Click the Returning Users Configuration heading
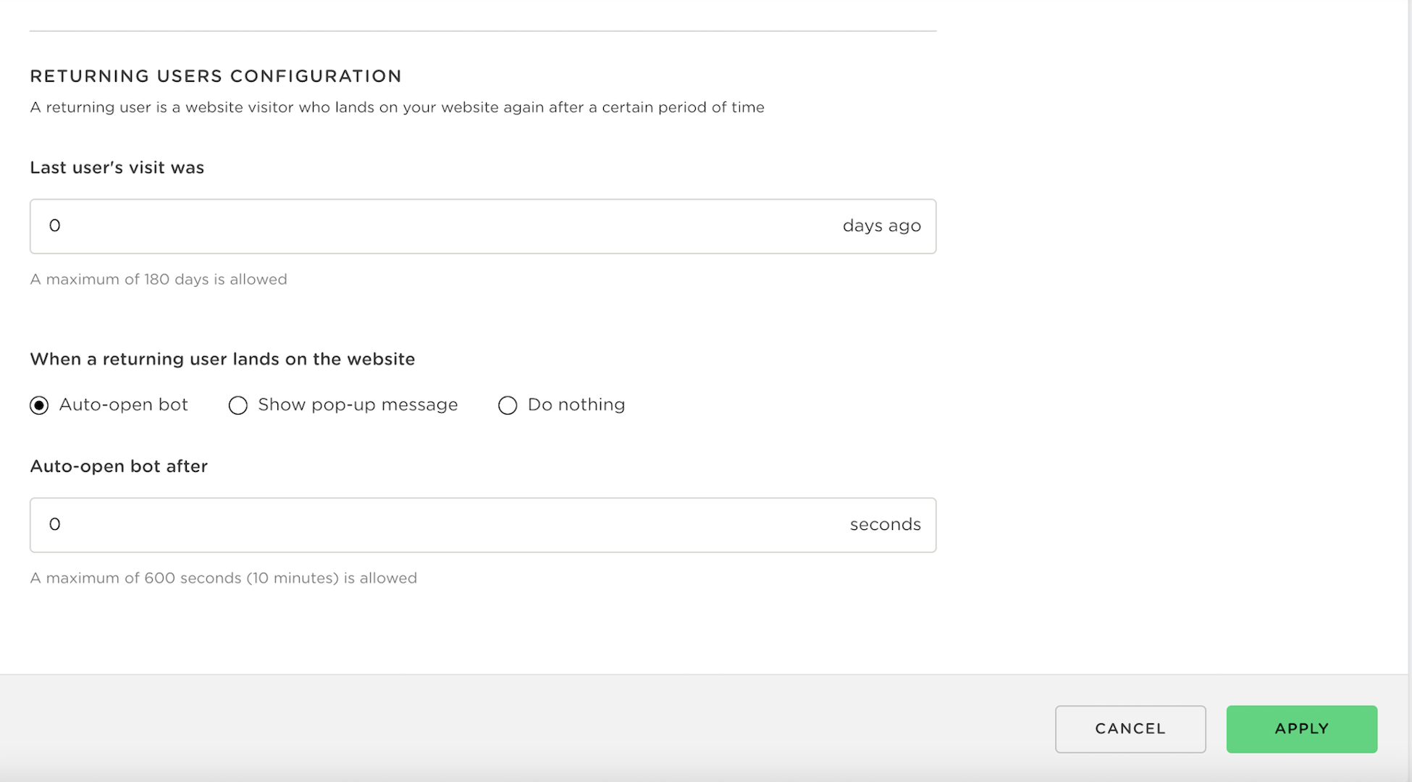 click(x=216, y=76)
